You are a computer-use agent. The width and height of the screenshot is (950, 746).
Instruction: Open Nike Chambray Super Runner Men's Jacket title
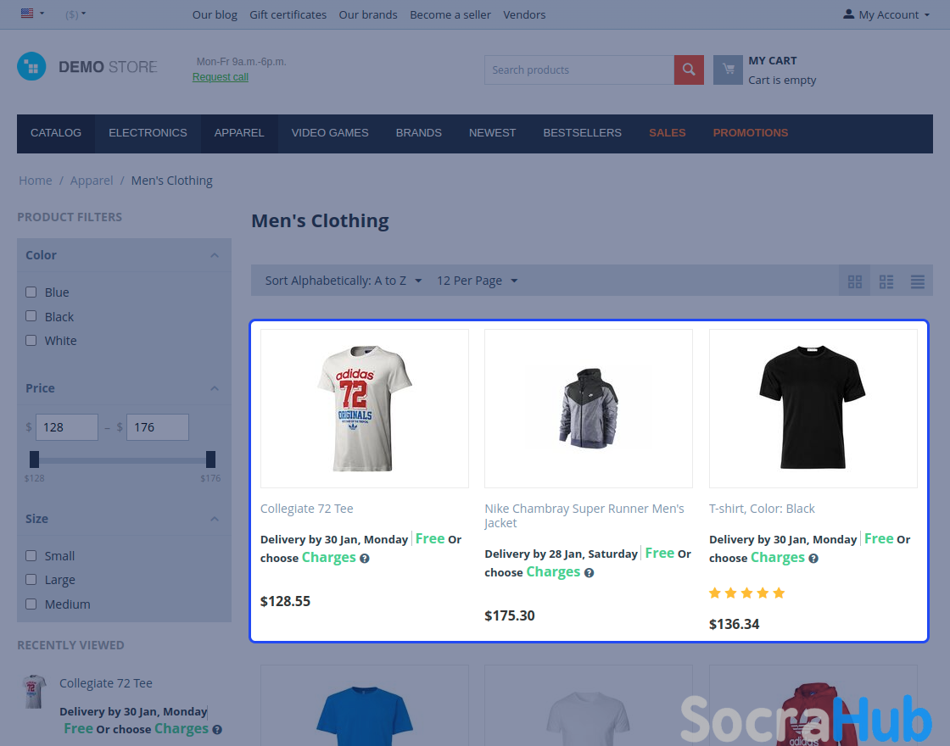click(x=584, y=516)
